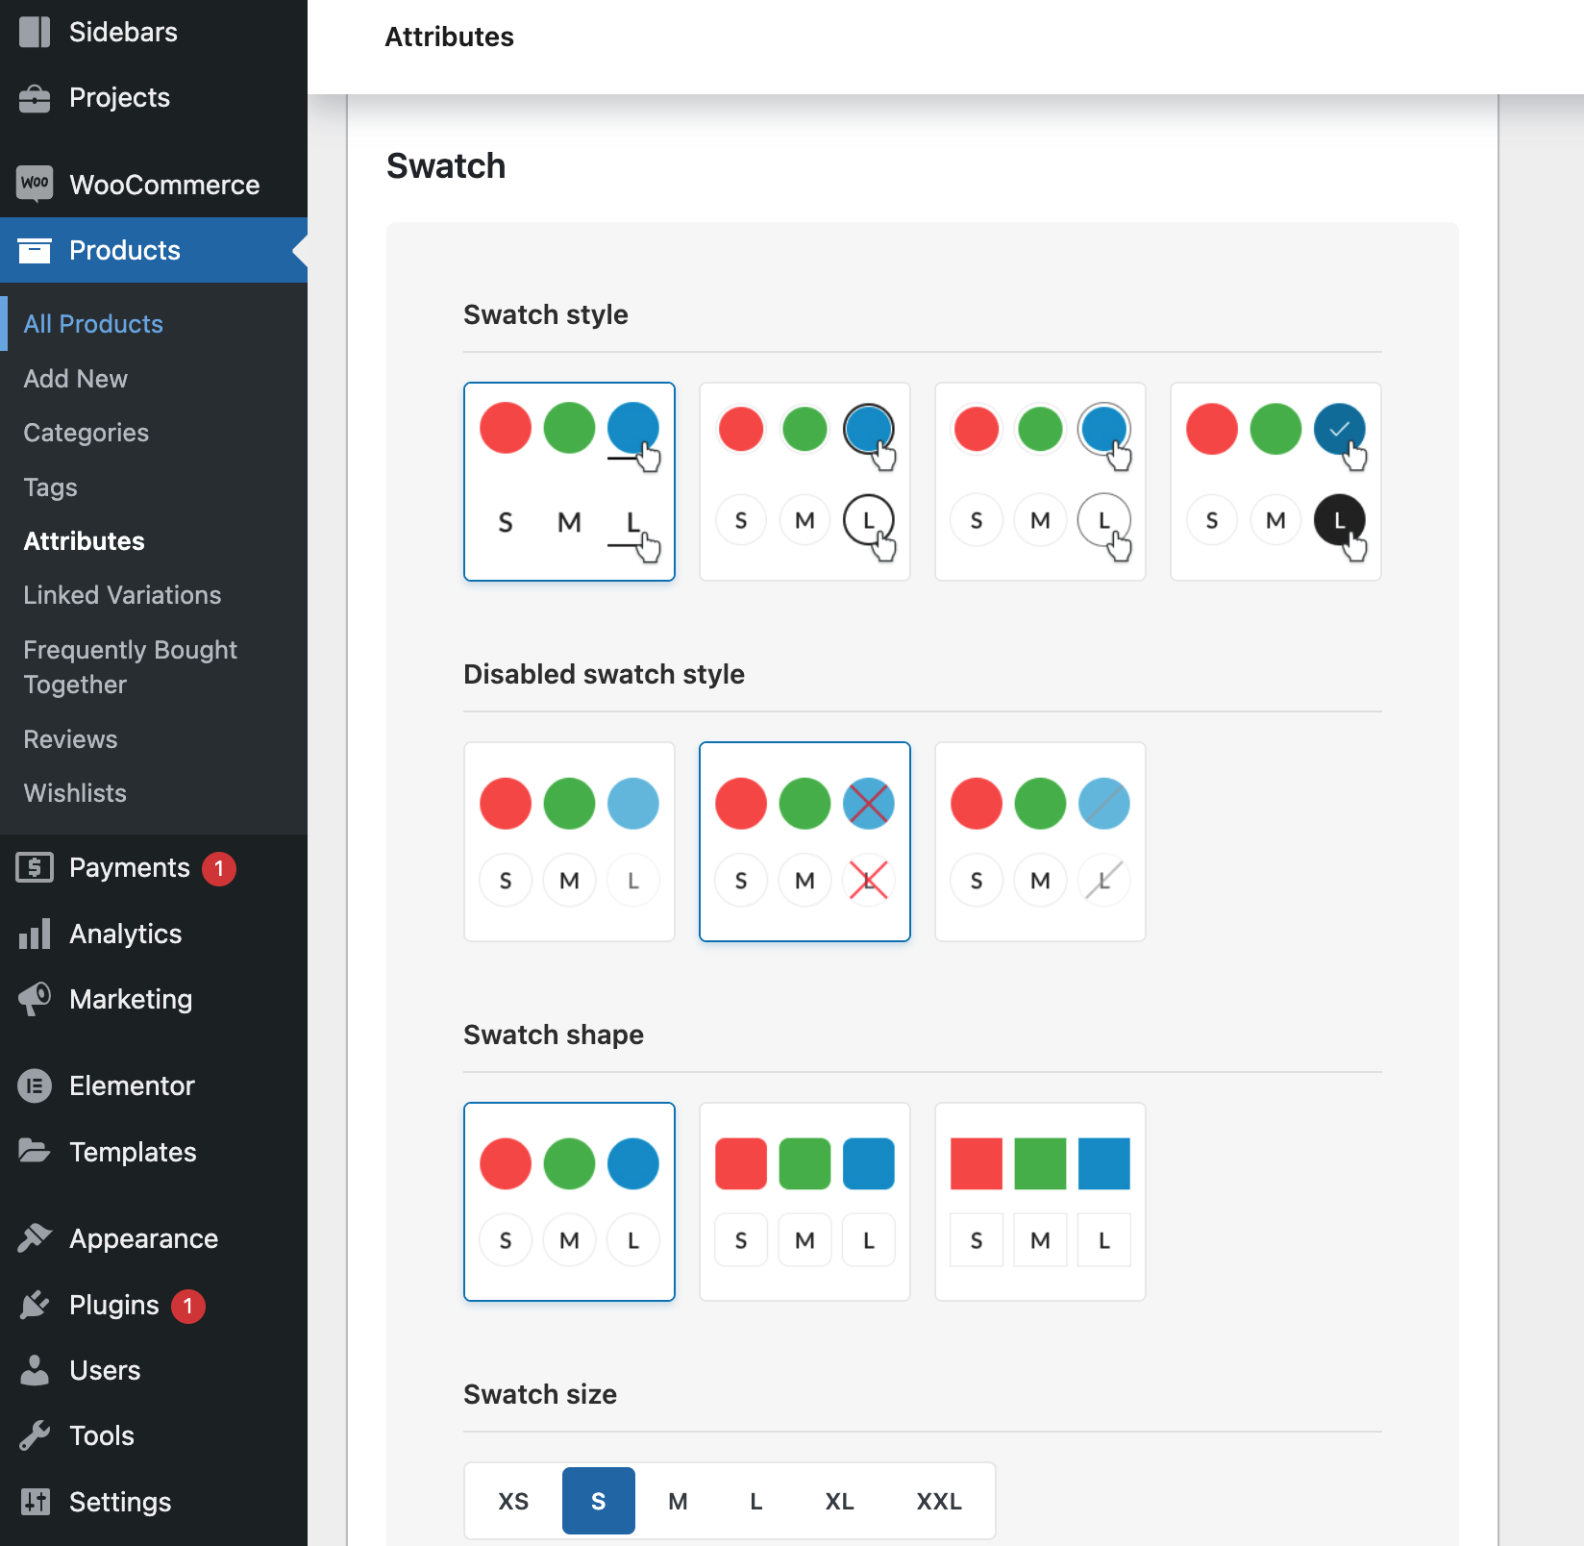Viewport: 1584px width, 1546px height.
Task: Select the dark outline ring swatch style
Action: 804,482
